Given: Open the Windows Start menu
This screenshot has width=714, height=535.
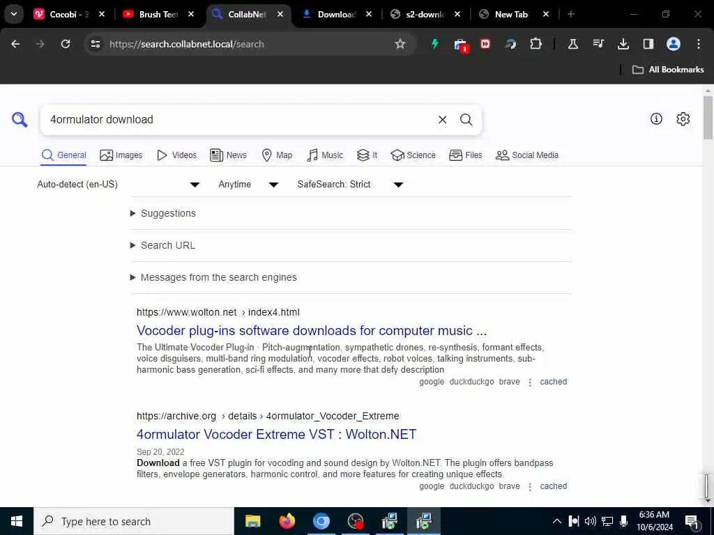Looking at the screenshot, I should pyautogui.click(x=17, y=521).
